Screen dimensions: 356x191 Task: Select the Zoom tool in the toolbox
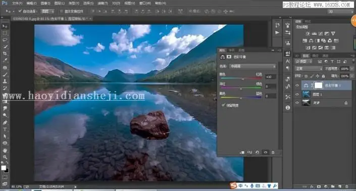(5, 157)
